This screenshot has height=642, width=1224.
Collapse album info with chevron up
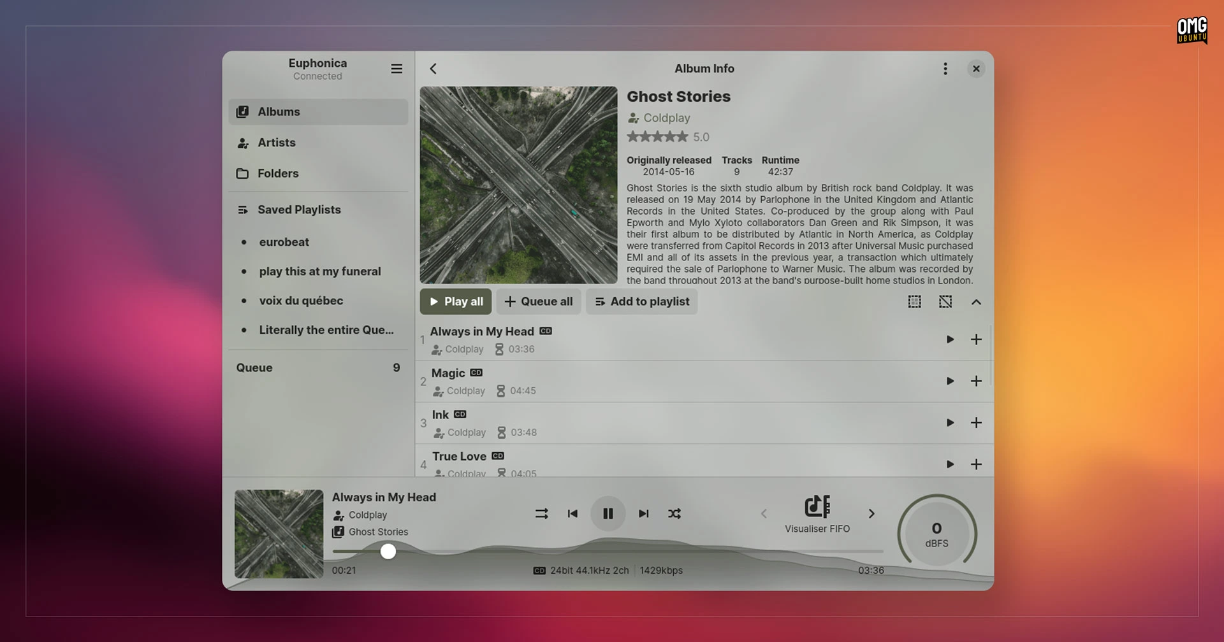tap(976, 302)
